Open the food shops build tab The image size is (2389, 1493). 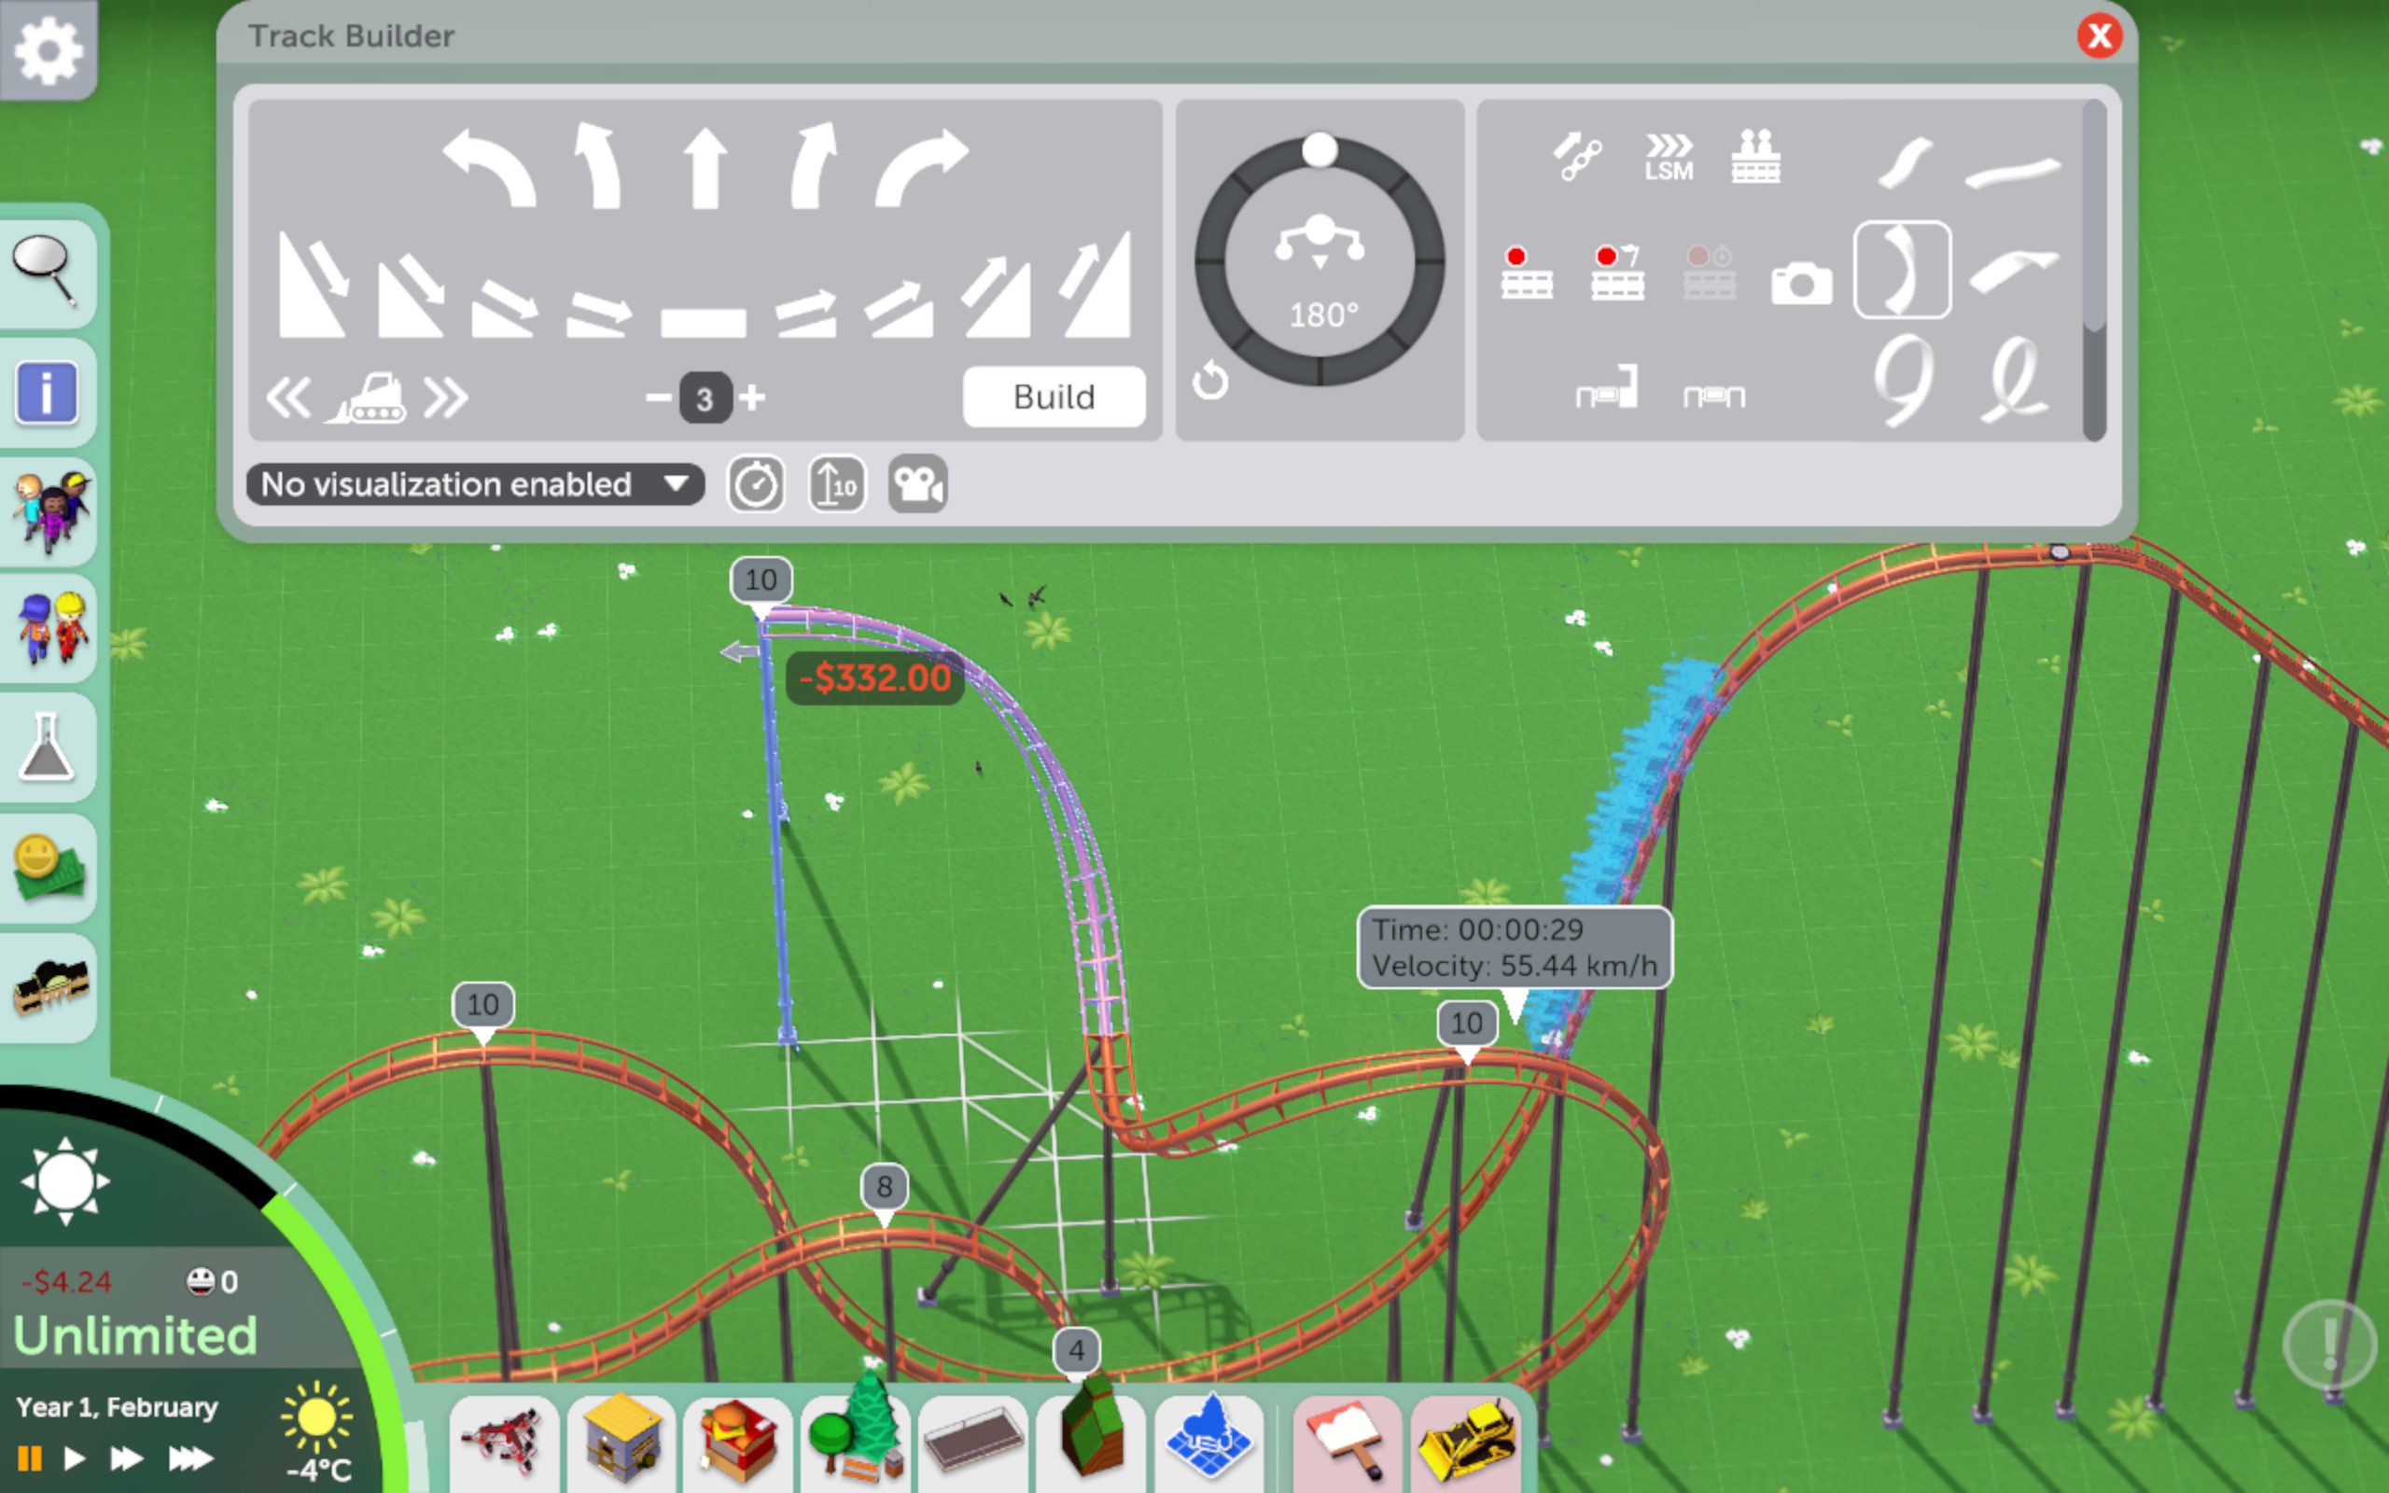(x=737, y=1442)
